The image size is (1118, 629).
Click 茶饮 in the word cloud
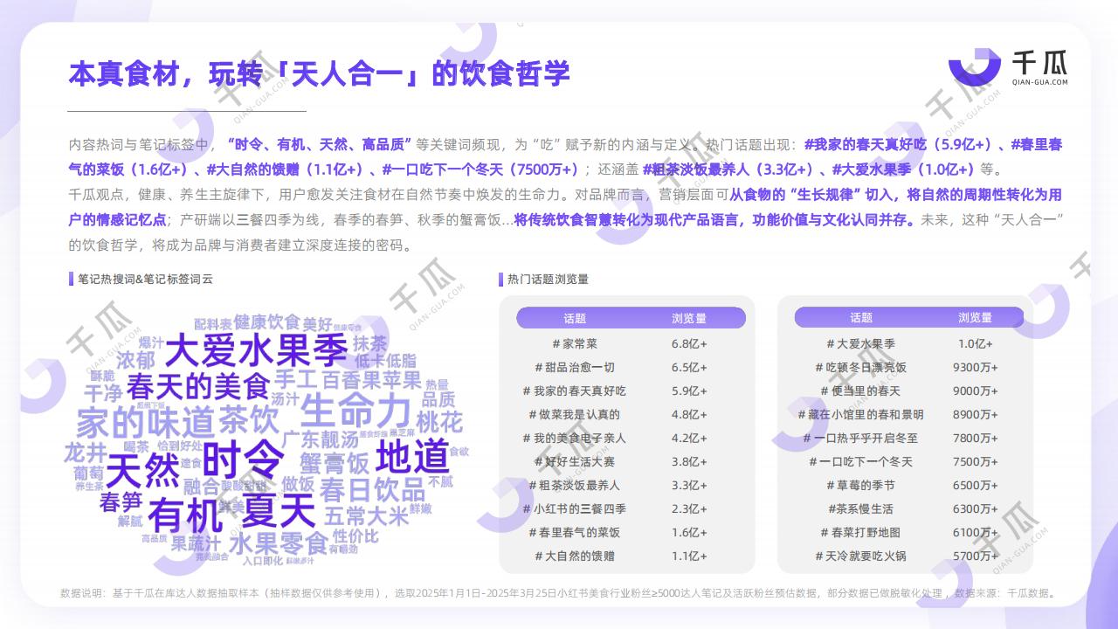pyautogui.click(x=249, y=420)
